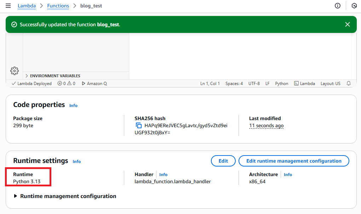This screenshot has width=361, height=214.
Task: Select the UTF-8 encoding option
Action: click(254, 84)
